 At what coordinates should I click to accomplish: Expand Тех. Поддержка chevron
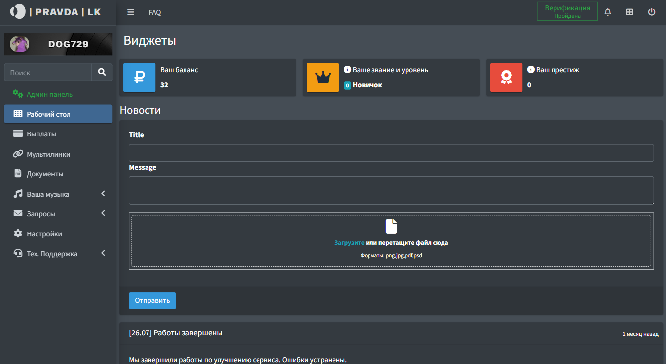tap(103, 253)
